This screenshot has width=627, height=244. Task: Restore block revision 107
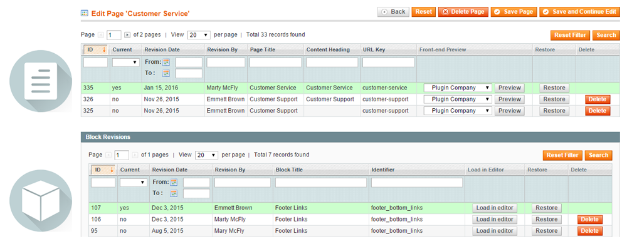point(547,208)
